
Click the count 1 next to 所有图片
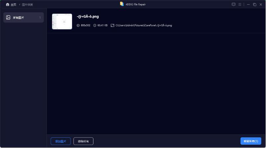pos(40,18)
